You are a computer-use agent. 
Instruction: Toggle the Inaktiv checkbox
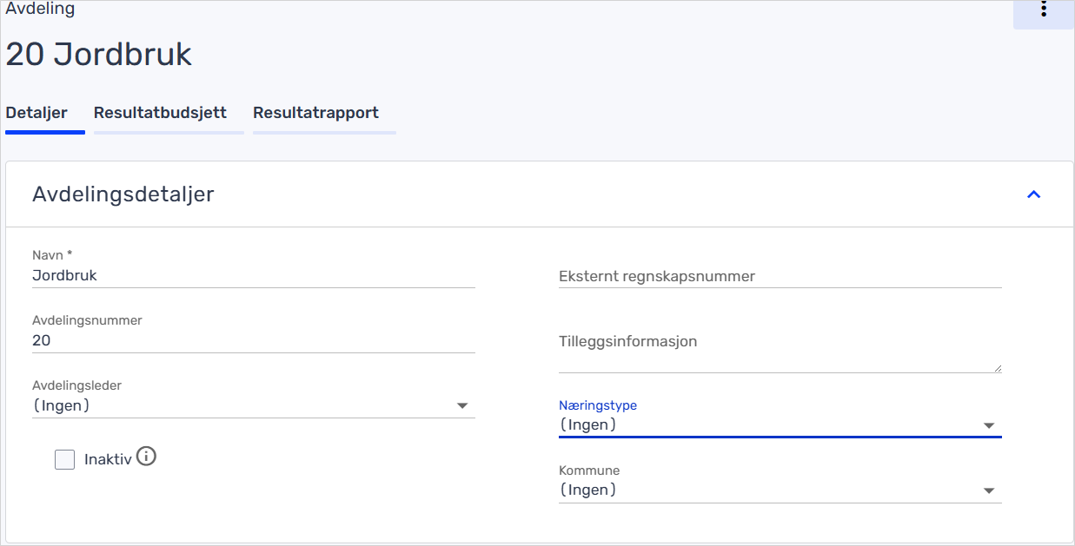(65, 459)
